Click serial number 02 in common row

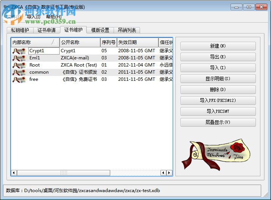[104, 72]
